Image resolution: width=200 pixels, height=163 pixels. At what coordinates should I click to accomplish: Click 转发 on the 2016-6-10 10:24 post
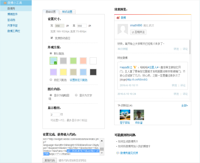click(x=176, y=94)
